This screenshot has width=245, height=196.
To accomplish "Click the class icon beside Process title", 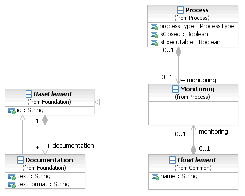I will click(180, 10).
